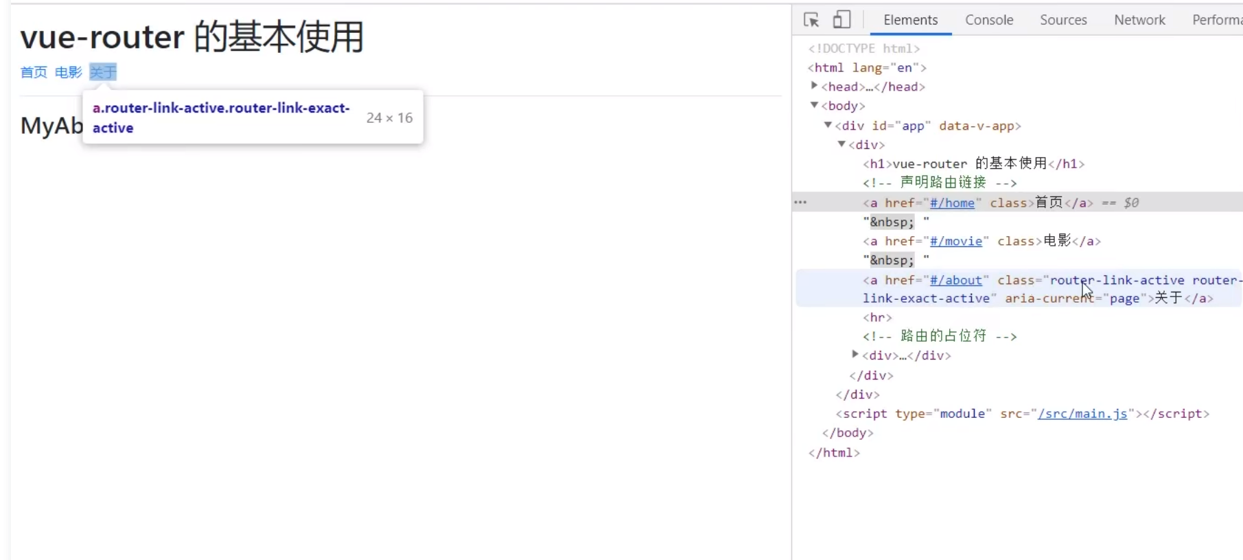Collapse the inner div node under app
This screenshot has height=560, width=1243.
[x=841, y=144]
